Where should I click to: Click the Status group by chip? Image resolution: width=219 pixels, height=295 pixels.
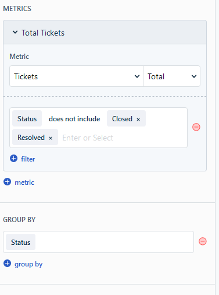[x=20, y=242]
